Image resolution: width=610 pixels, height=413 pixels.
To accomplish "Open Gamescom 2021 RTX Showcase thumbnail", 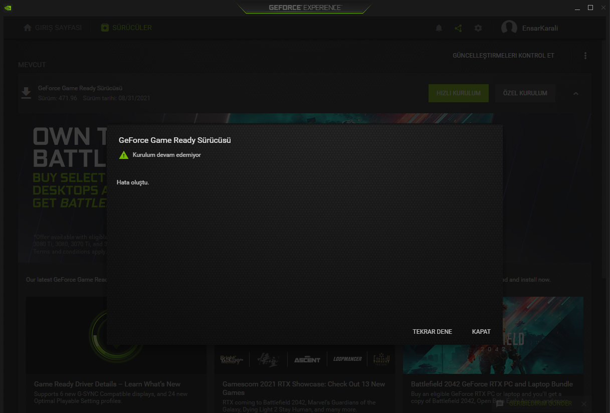I will point(305,359).
